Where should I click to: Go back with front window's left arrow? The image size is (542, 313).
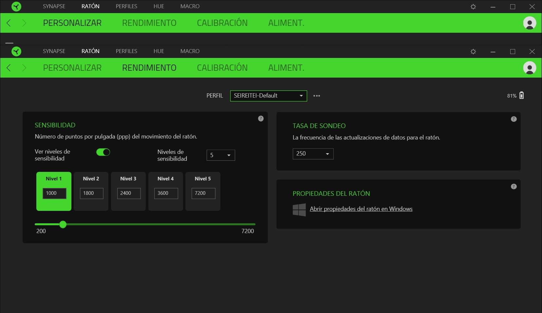9,68
